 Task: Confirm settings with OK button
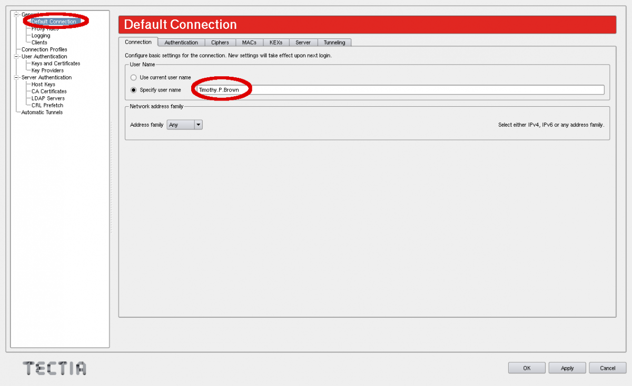pyautogui.click(x=527, y=368)
